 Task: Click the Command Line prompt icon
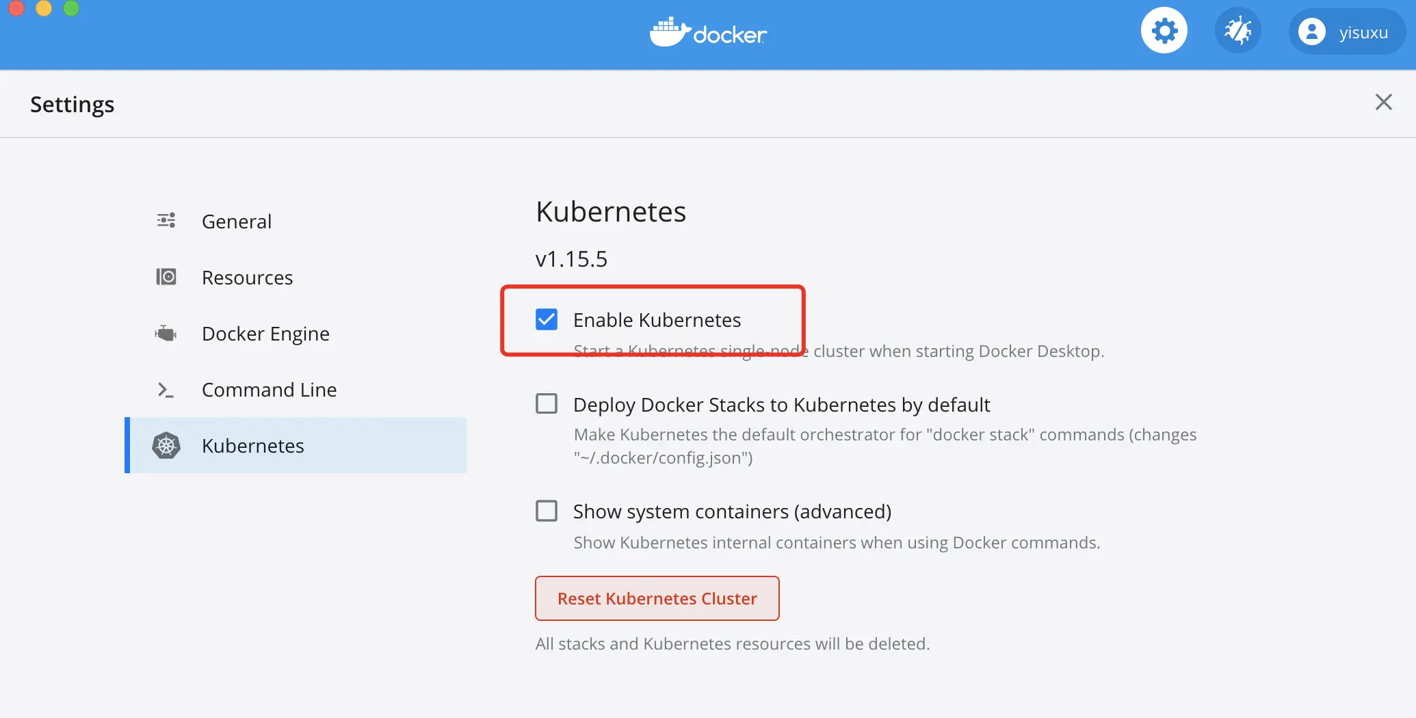(x=166, y=390)
